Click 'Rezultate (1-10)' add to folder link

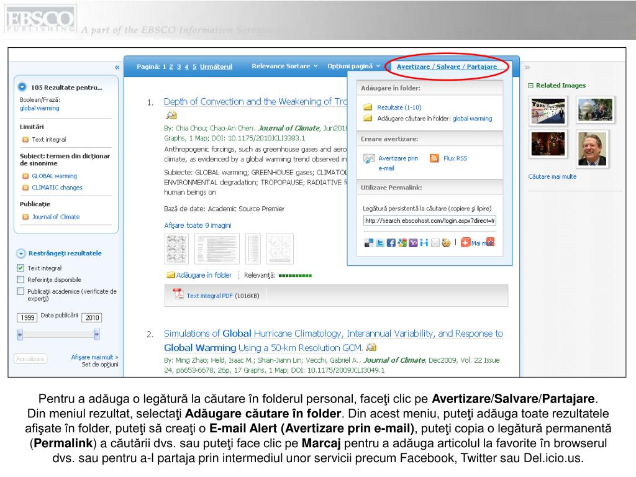pyautogui.click(x=399, y=107)
